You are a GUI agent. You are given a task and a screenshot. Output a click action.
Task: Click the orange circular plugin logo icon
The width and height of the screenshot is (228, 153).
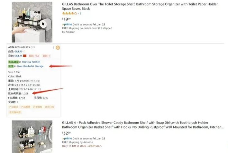coord(58,48)
